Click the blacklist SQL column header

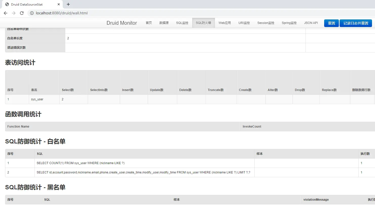pyautogui.click(x=47, y=200)
